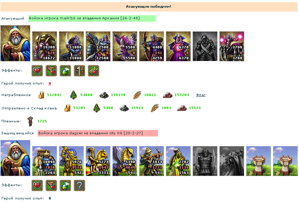Click the attacker hero experience value link

click(x=50, y=83)
